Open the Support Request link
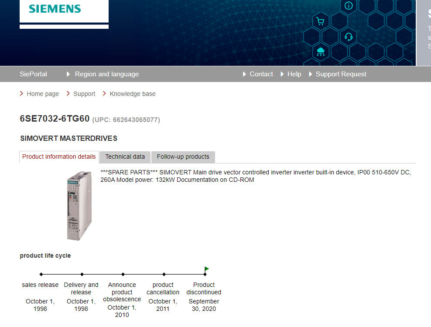 pos(341,74)
